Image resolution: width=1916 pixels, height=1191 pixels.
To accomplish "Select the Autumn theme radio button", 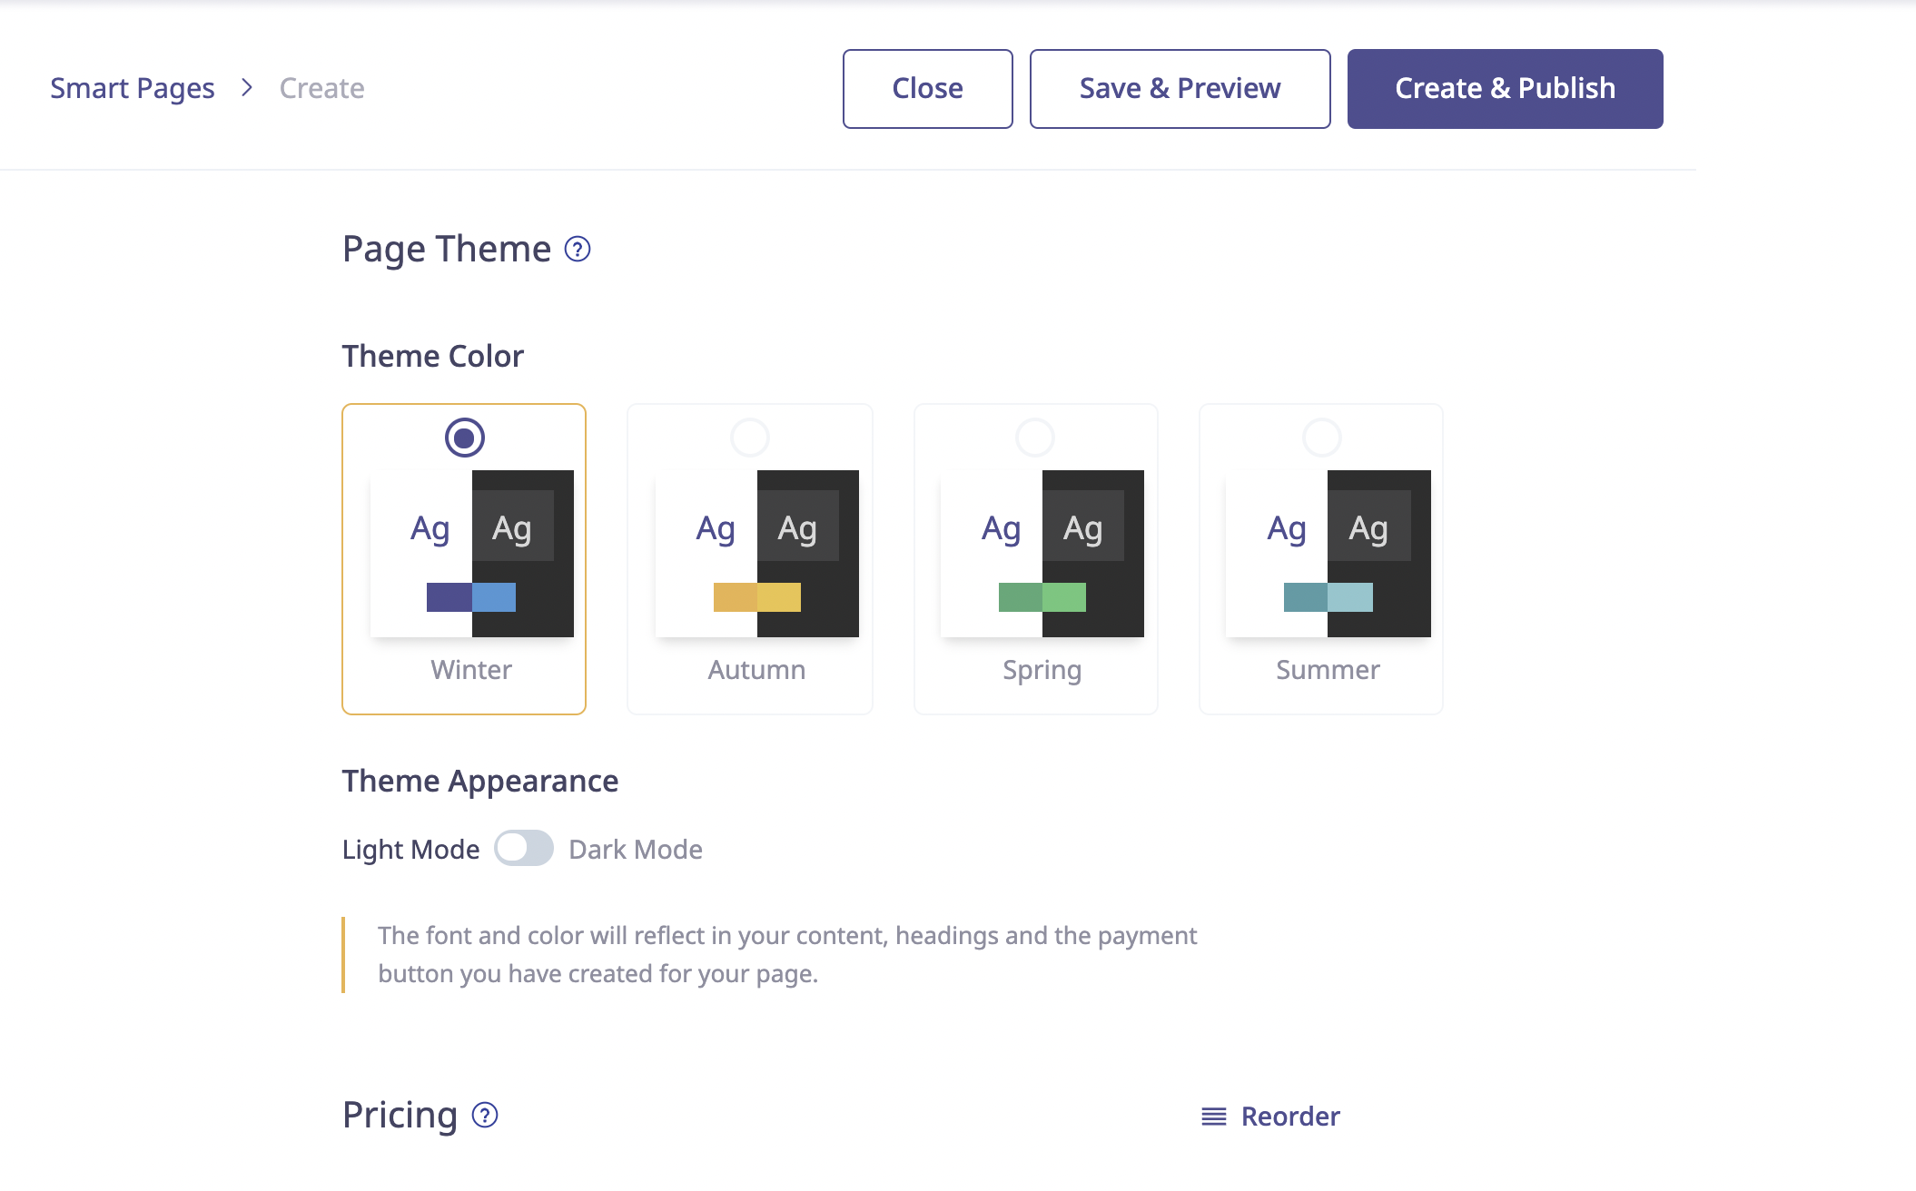I will click(750, 438).
